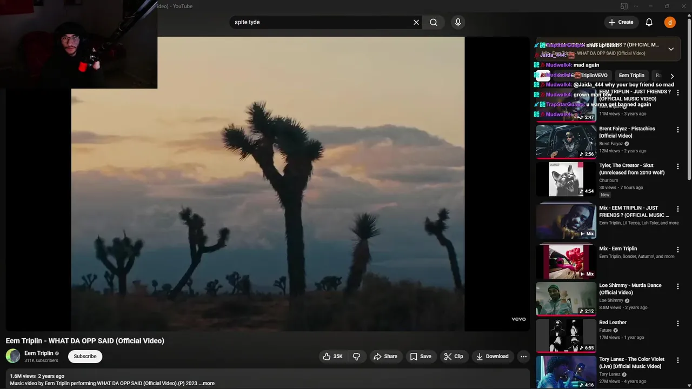Image resolution: width=692 pixels, height=389 pixels.
Task: Collapse the playlist panel chevron
Action: 671,49
